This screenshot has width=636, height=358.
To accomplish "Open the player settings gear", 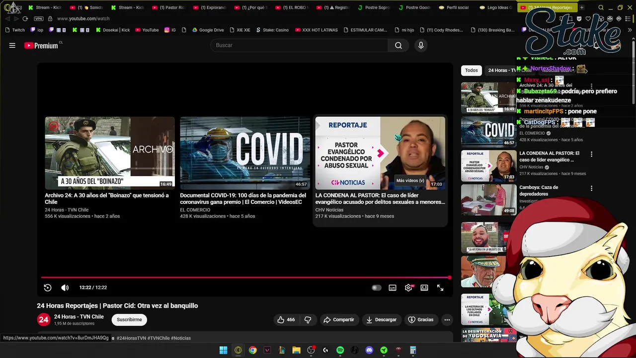I will [408, 287].
